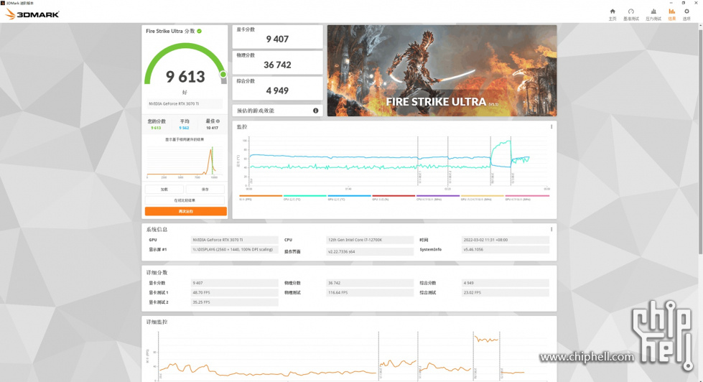Screen dimensions: 703x382
Task: Click the graphics test 2 value 35.25 FPS
Action: pos(235,302)
